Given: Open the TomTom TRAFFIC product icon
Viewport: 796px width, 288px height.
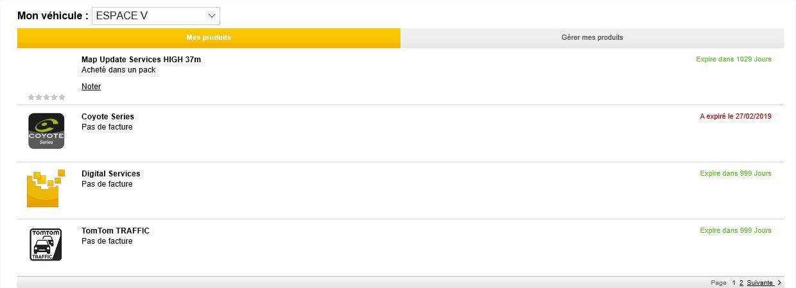Looking at the screenshot, I should [x=46, y=244].
